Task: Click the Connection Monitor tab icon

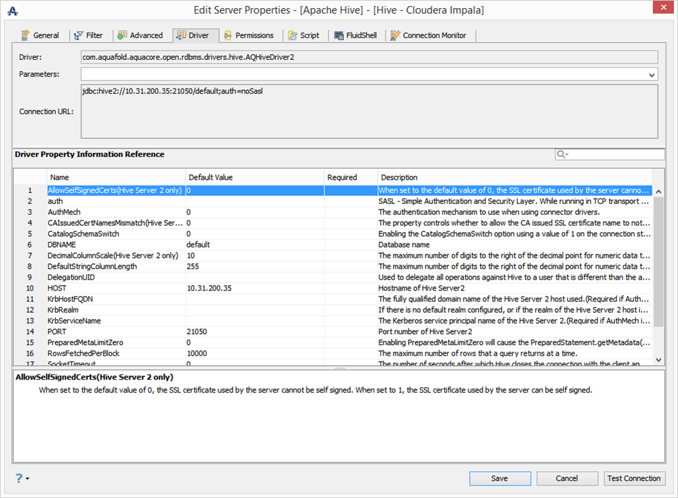Action: (395, 35)
